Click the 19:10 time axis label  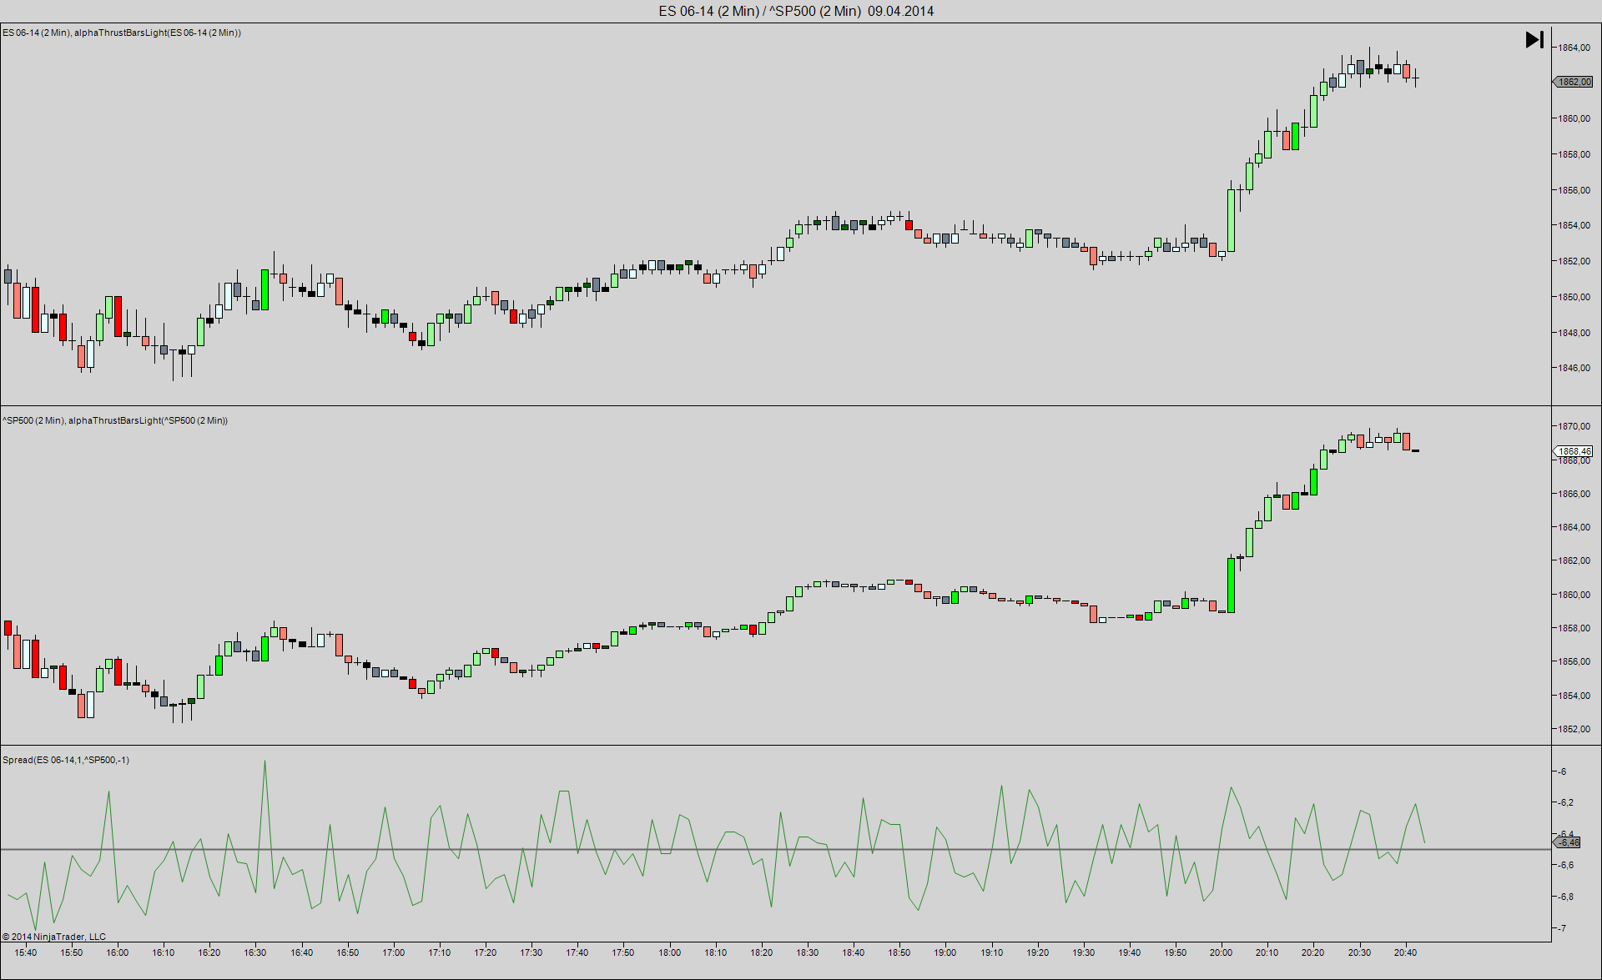[992, 952]
